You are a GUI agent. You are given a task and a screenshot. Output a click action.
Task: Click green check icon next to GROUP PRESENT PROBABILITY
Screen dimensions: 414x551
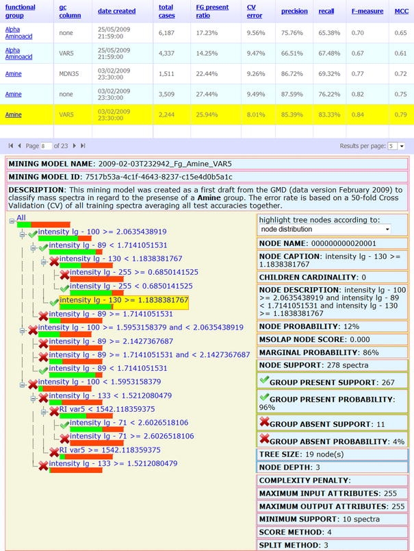pyautogui.click(x=264, y=397)
